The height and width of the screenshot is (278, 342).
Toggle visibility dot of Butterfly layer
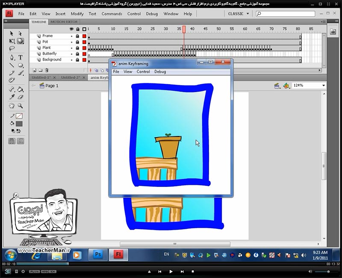pos(71,54)
